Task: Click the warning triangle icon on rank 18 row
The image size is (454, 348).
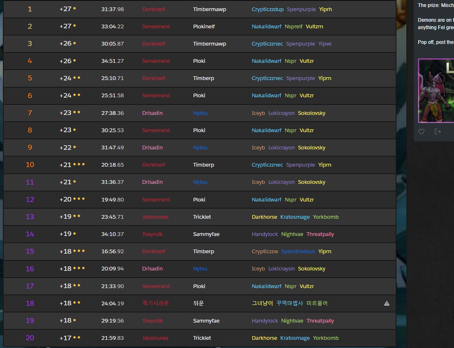Action: point(386,303)
